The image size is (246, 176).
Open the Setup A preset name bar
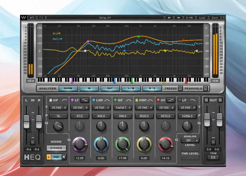(x=105, y=18)
